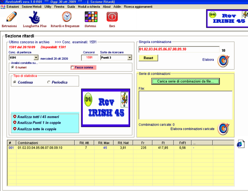Click the Fr/Ft column header
The height and width of the screenshot is (191, 248).
182,143
